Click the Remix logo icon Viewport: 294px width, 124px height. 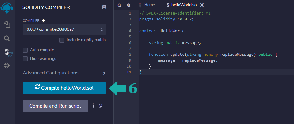[7, 7]
